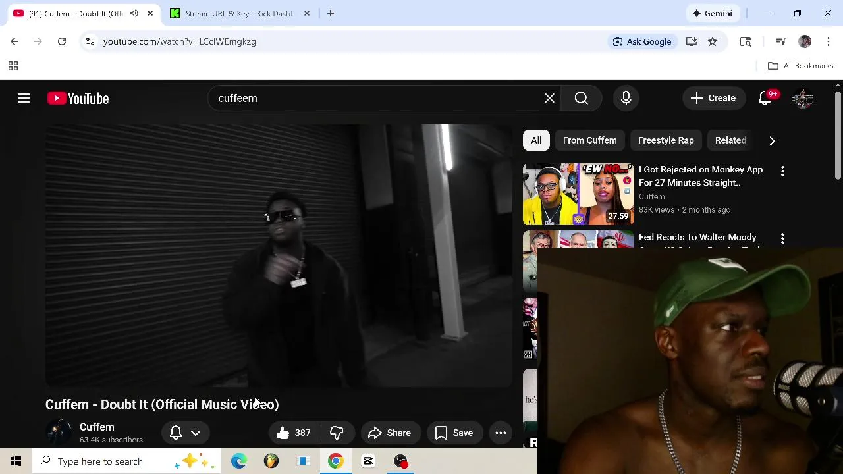Screen dimensions: 843x474
Task: Open CapCut from the taskbar
Action: [368, 461]
